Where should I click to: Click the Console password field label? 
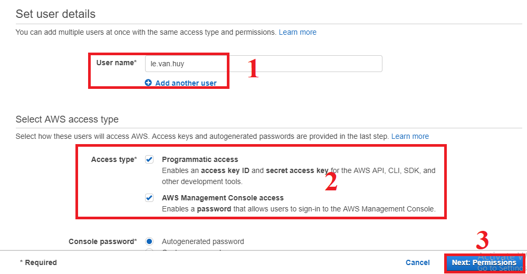(x=102, y=241)
